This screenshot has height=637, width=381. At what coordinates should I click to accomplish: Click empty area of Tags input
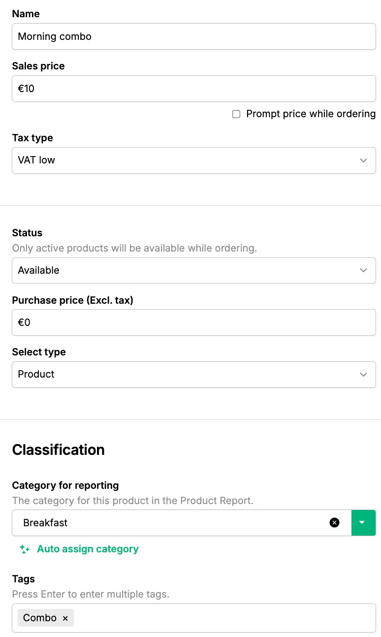pyautogui.click(x=222, y=618)
